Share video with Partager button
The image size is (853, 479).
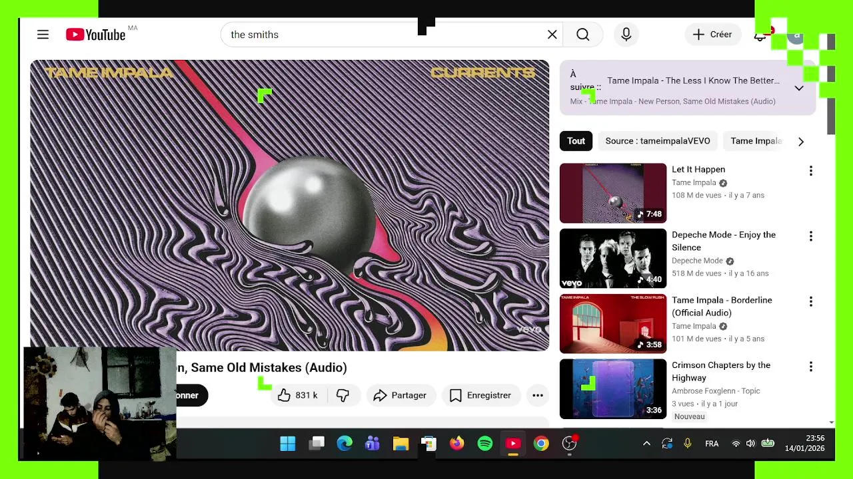[400, 395]
